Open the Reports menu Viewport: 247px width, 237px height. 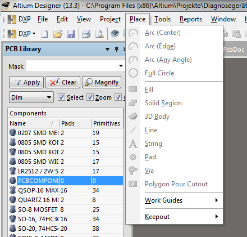coord(191,19)
